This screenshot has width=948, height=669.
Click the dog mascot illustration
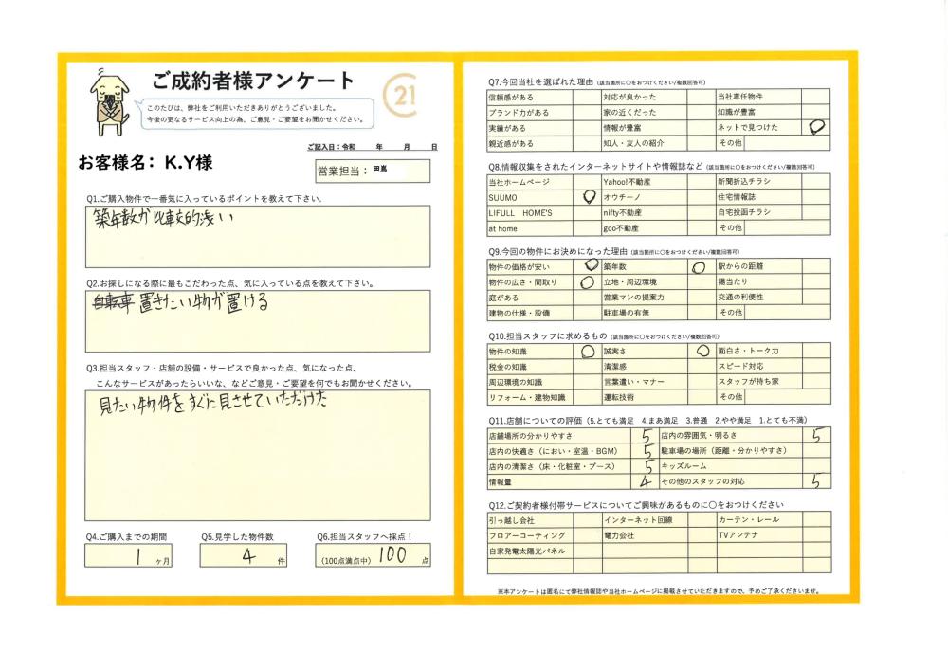(x=110, y=103)
